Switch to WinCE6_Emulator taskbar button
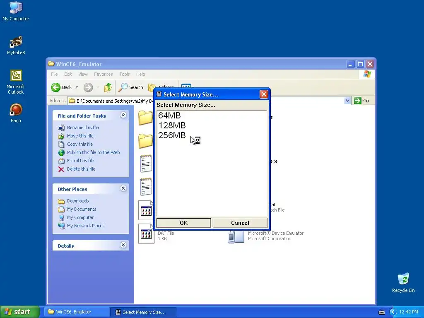The height and width of the screenshot is (318, 424). click(77, 312)
